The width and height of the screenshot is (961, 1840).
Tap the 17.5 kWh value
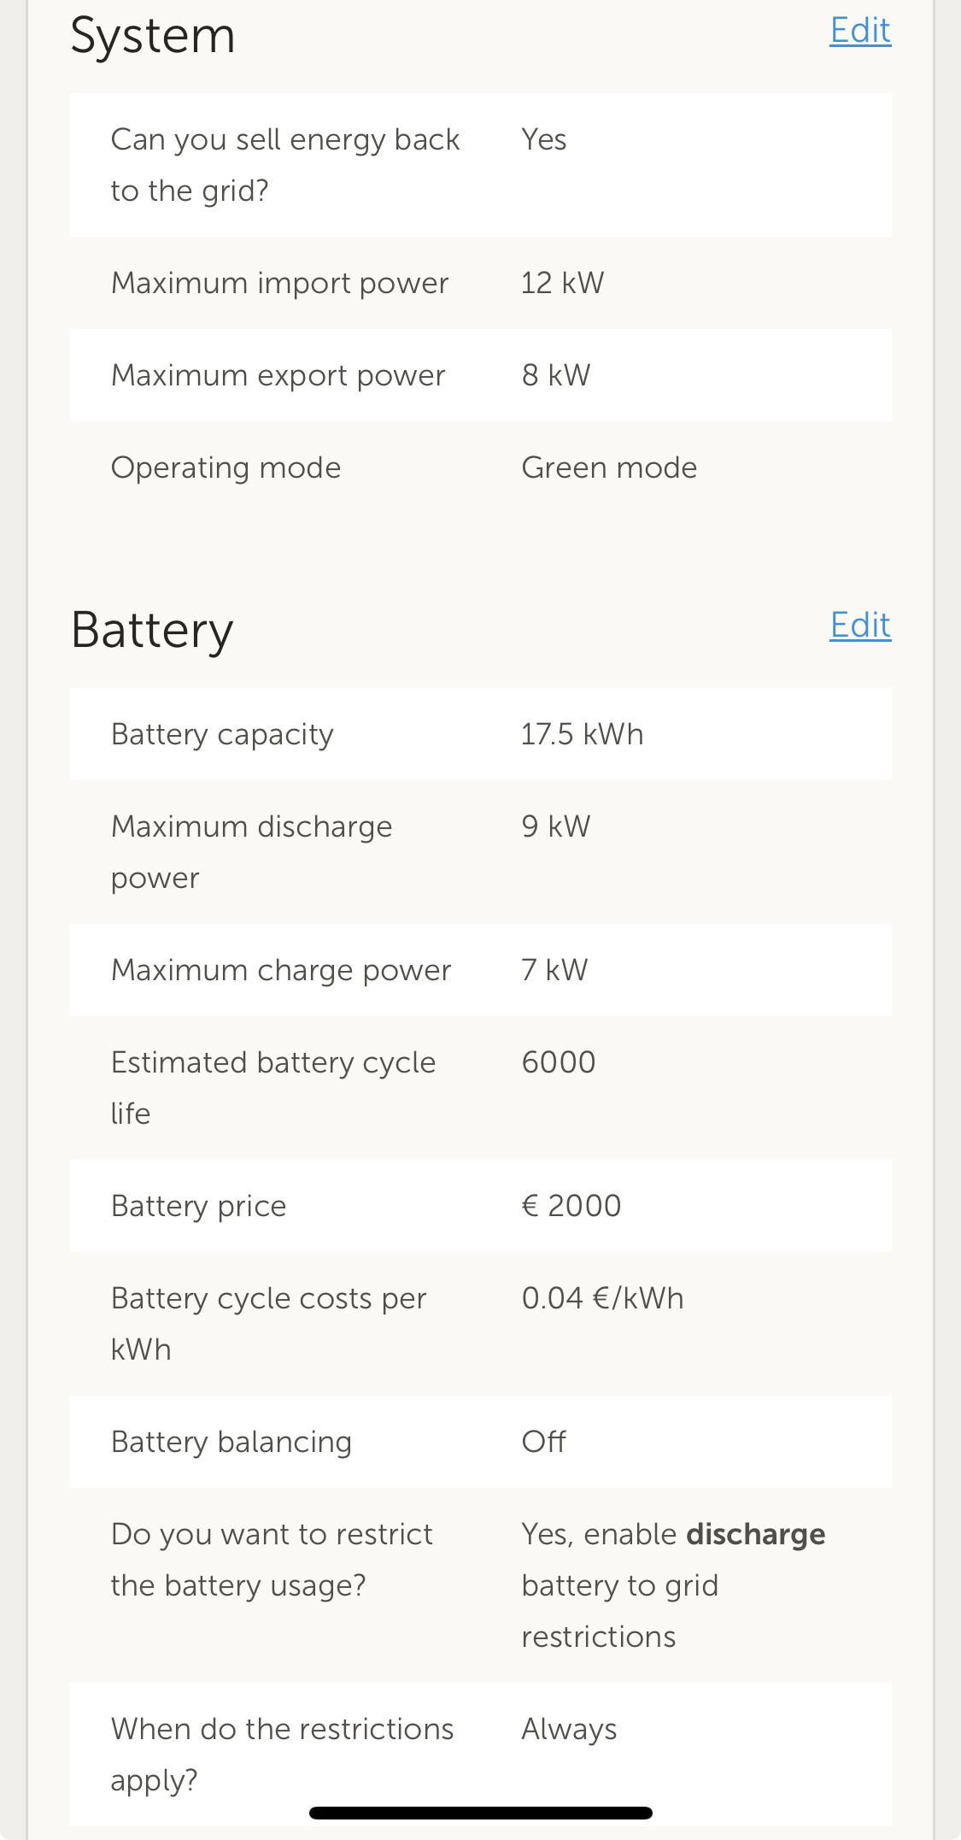582,734
